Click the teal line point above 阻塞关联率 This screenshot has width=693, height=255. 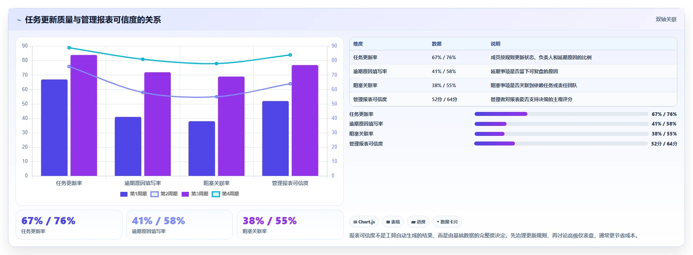[216, 64]
